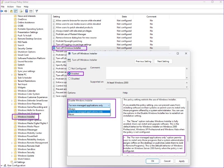Screen dimensions: 224x168
Task: Sort list by the Setting column header
Action: (x=83, y=17)
